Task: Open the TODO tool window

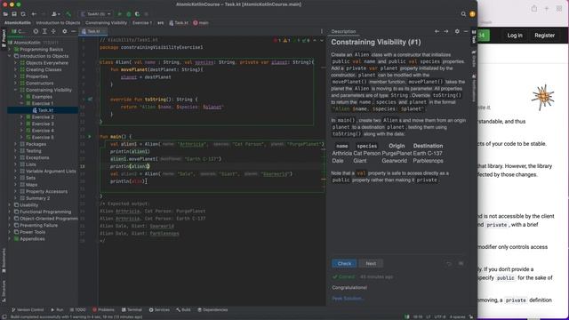Action: (77, 310)
